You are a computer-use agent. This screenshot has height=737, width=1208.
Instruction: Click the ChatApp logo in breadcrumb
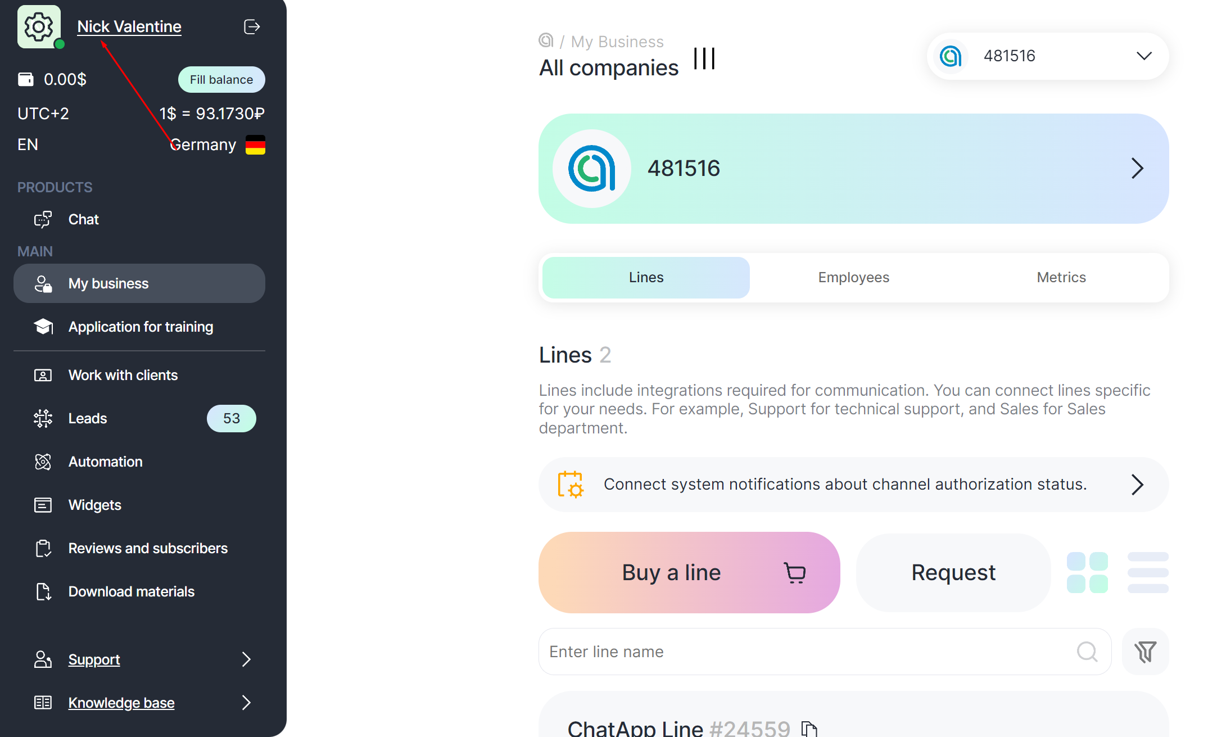[546, 40]
